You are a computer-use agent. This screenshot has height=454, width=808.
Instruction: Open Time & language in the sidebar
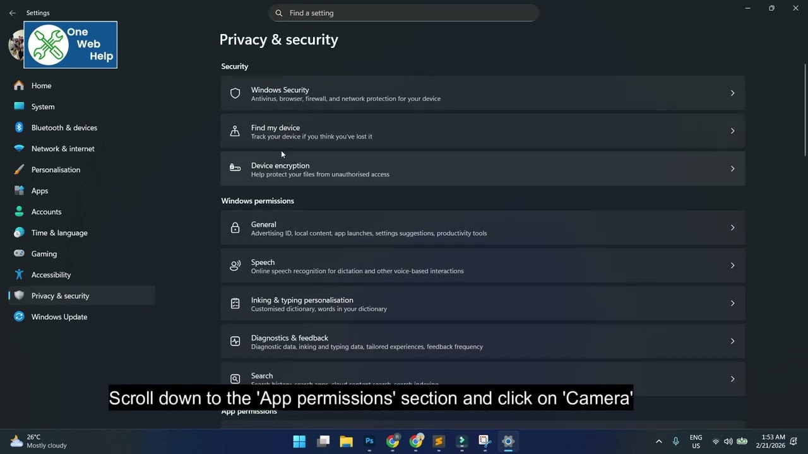click(x=82, y=233)
